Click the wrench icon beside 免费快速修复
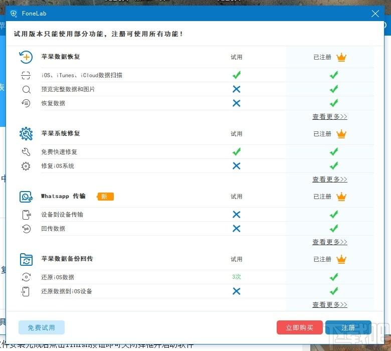 pyautogui.click(x=26, y=151)
